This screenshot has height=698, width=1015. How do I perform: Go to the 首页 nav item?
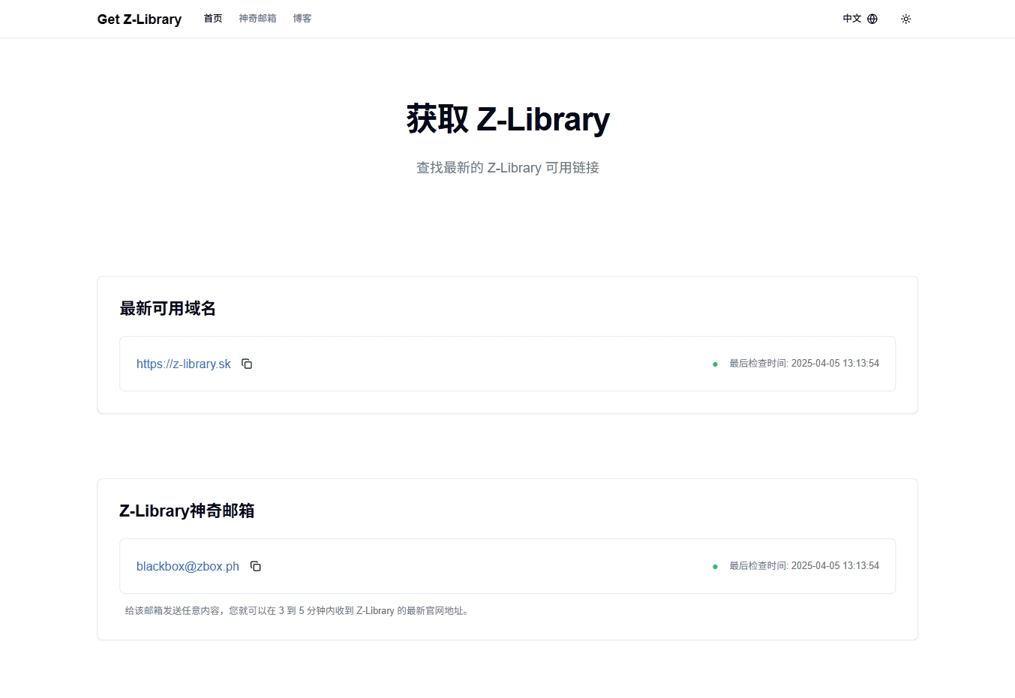pos(213,19)
